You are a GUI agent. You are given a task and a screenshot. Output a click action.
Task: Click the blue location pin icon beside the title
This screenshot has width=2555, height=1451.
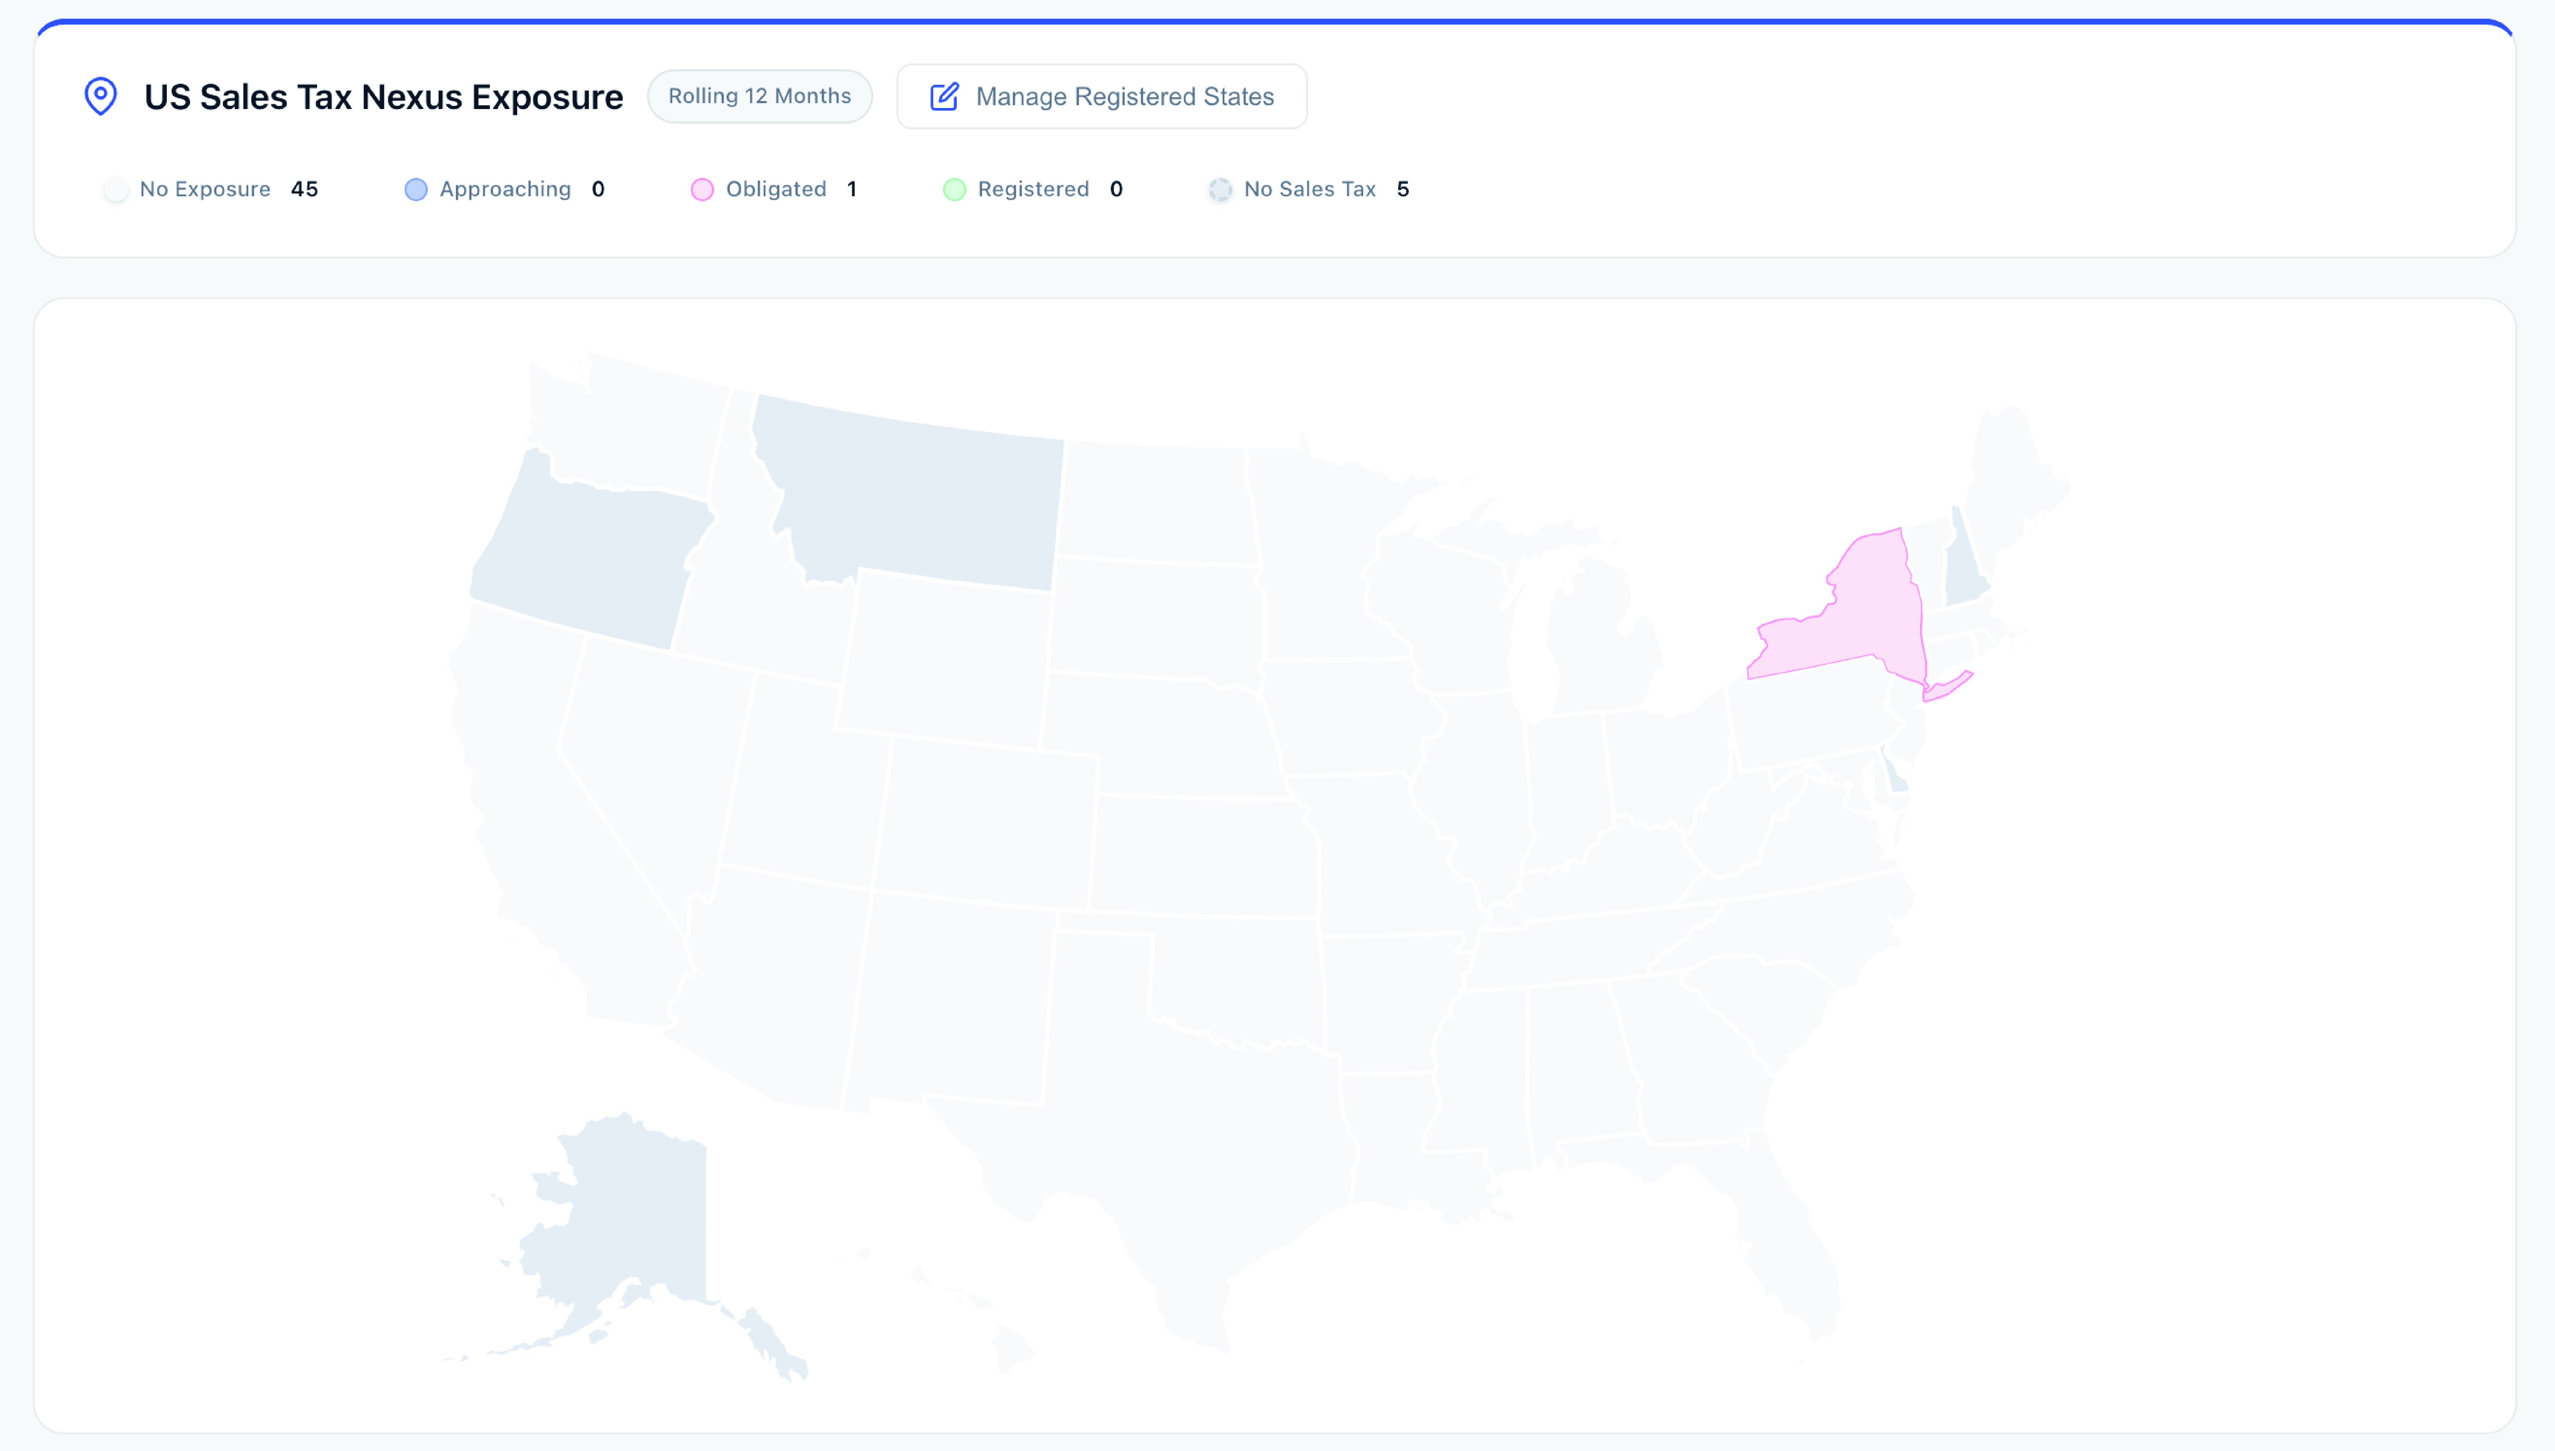pos(101,96)
